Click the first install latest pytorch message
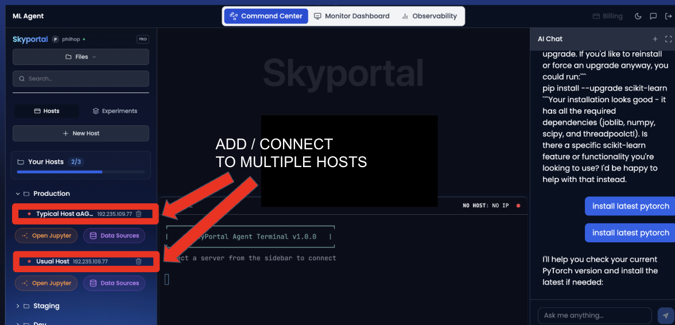 (630, 206)
